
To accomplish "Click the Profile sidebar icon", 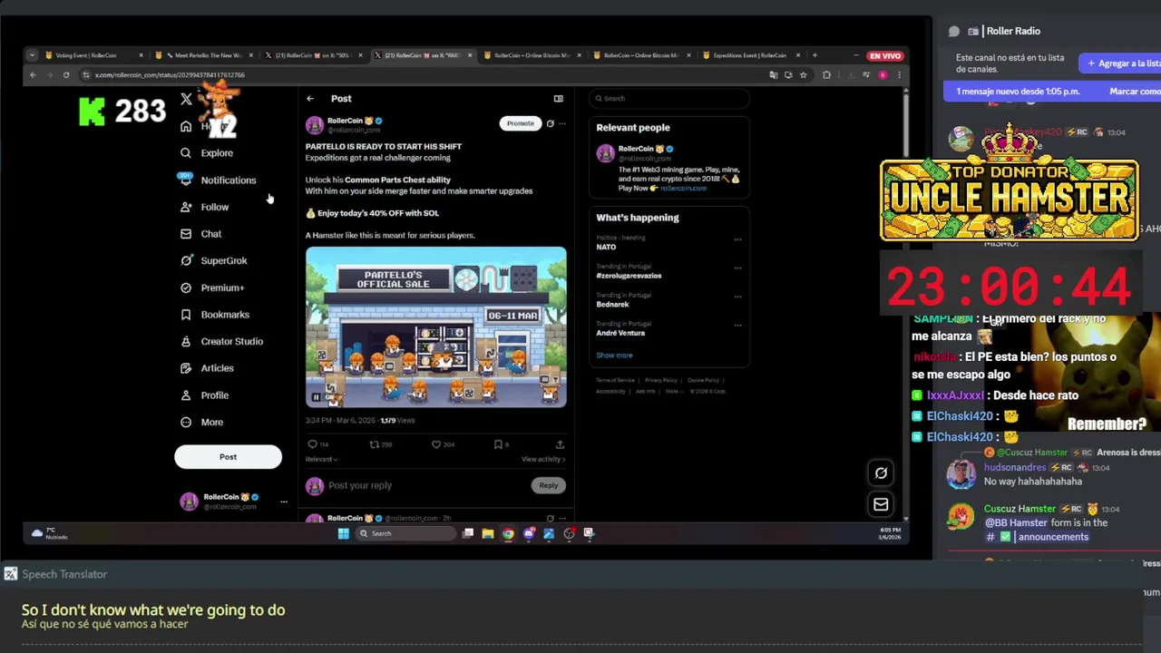I will click(x=186, y=395).
